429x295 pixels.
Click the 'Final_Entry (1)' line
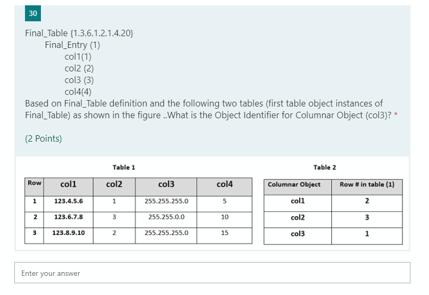coord(72,45)
